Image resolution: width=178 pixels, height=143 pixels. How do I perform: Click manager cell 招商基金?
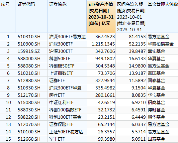pos(156,102)
